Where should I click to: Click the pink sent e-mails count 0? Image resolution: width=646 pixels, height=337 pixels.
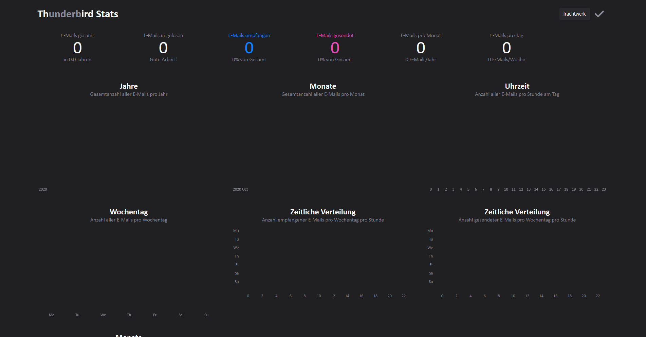click(x=335, y=48)
